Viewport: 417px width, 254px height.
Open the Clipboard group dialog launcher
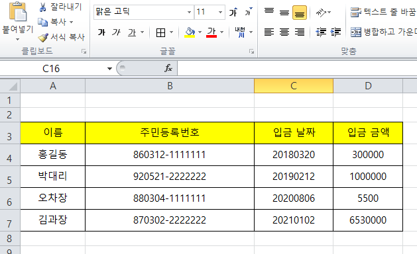point(84,51)
